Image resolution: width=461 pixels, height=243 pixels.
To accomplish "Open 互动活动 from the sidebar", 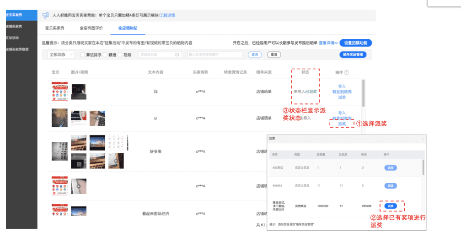I will (12, 38).
